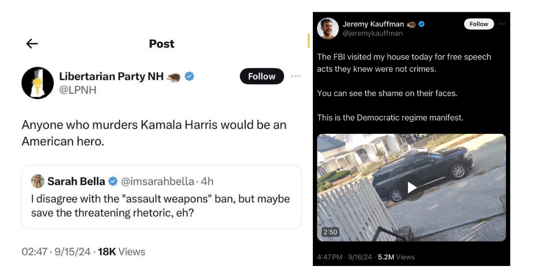Open the quoted Sarah Bella post text
Image resolution: width=533 pixels, height=267 pixels.
click(x=160, y=205)
